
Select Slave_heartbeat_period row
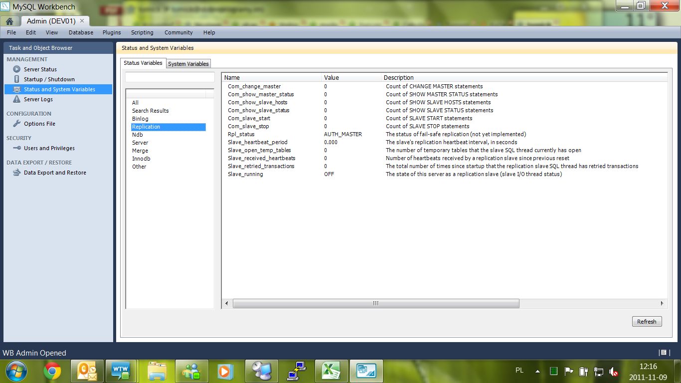pos(445,142)
